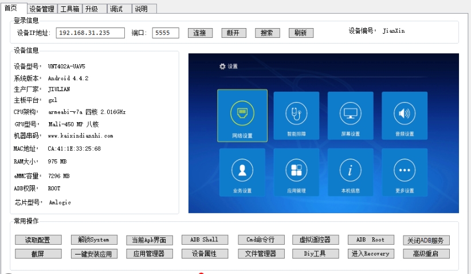This screenshot has width=471, height=274.
Task: Click the 读取配置 button
Action: (38, 240)
